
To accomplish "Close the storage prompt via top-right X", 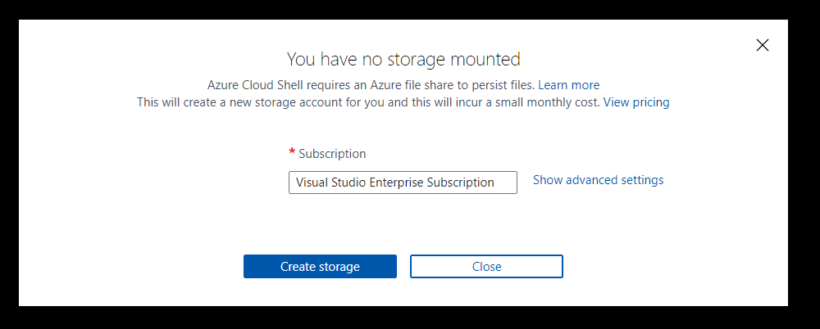I will (763, 46).
